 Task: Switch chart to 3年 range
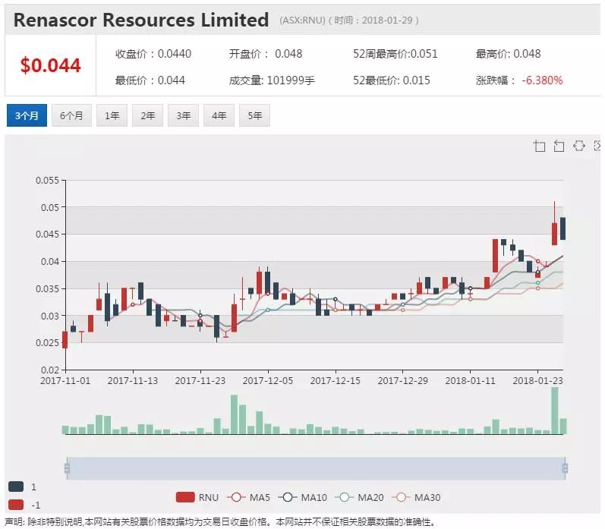tap(183, 115)
